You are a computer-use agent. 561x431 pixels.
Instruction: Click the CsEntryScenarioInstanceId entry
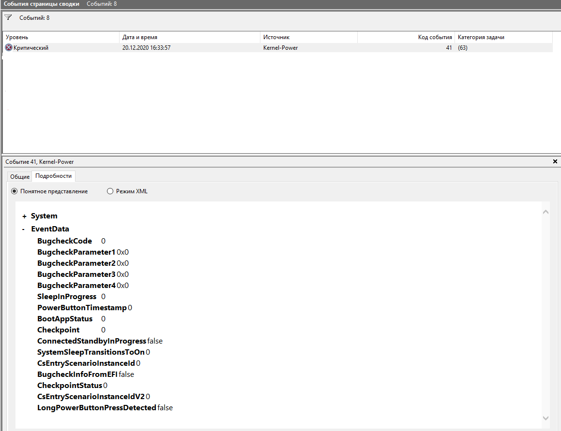click(89, 363)
